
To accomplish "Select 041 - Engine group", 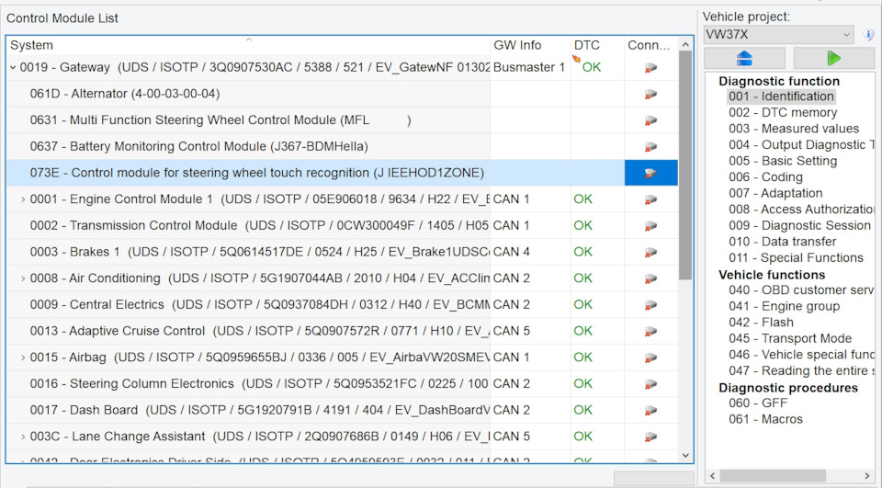I will (x=784, y=306).
